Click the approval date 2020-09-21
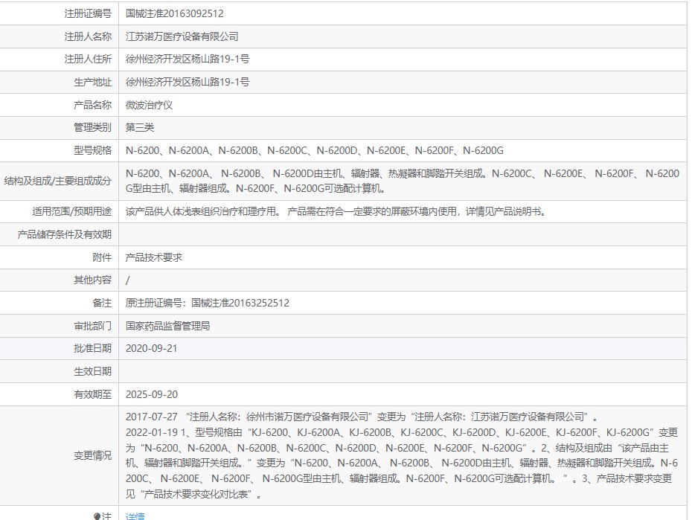The width and height of the screenshot is (692, 520). (x=151, y=348)
